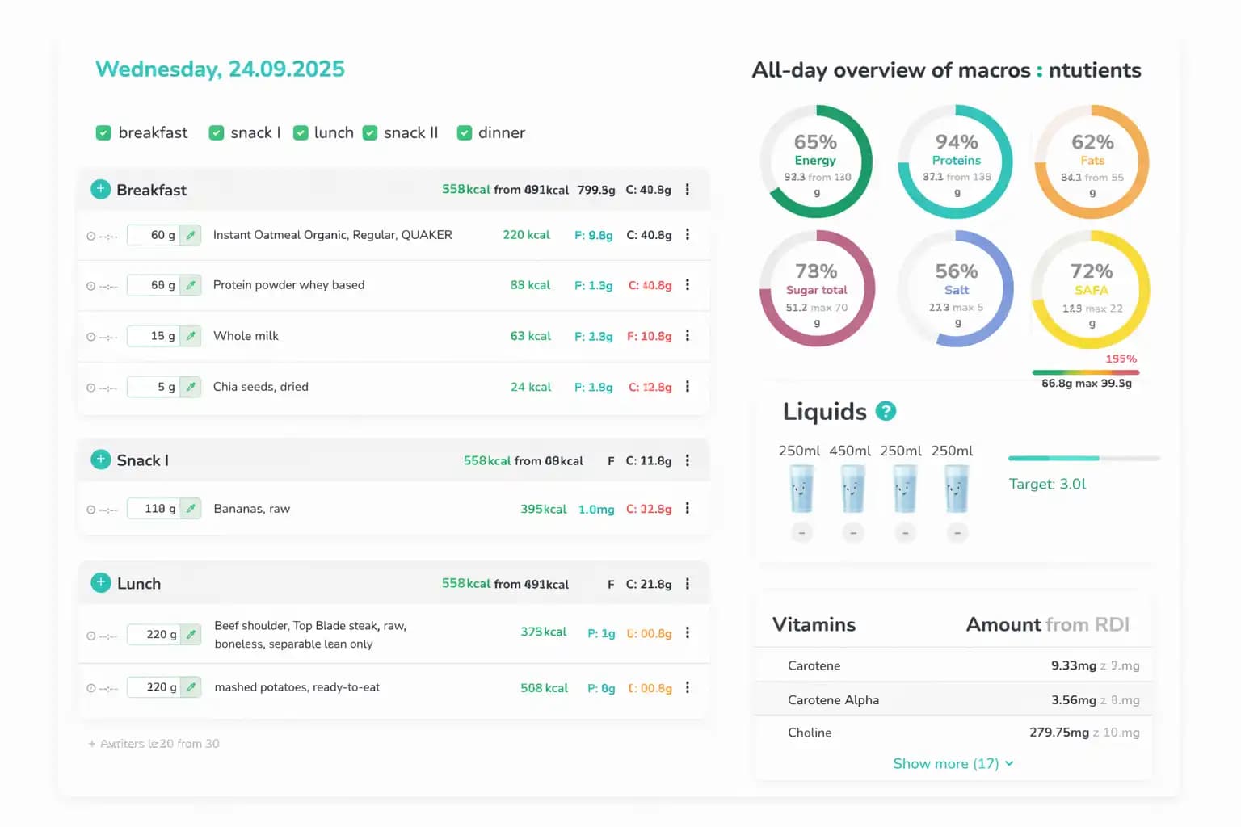This screenshot has width=1241, height=827.
Task: Click the liquids target progress bar
Action: point(1083,458)
